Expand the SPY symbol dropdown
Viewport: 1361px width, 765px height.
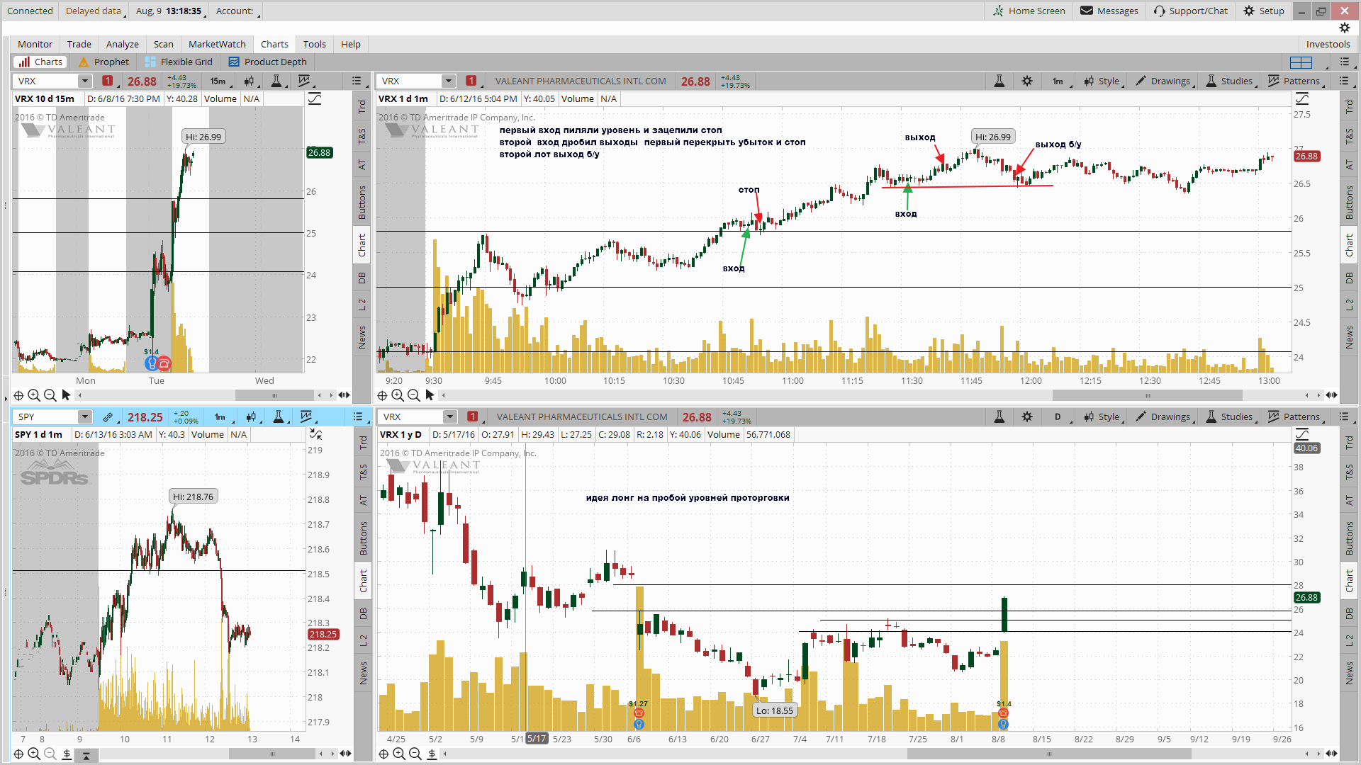click(x=85, y=416)
